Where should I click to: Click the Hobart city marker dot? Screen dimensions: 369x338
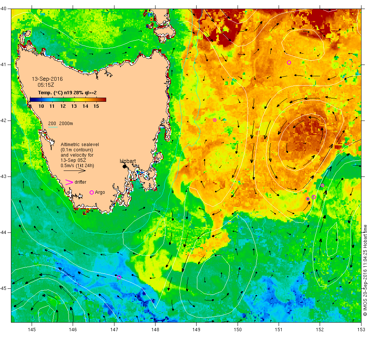[x=125, y=166]
